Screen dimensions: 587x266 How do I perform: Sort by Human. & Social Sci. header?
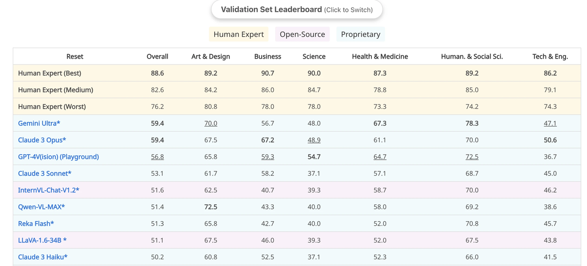[472, 57]
